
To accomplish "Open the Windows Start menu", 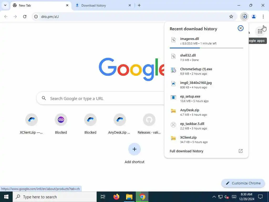I will [x=6, y=197].
